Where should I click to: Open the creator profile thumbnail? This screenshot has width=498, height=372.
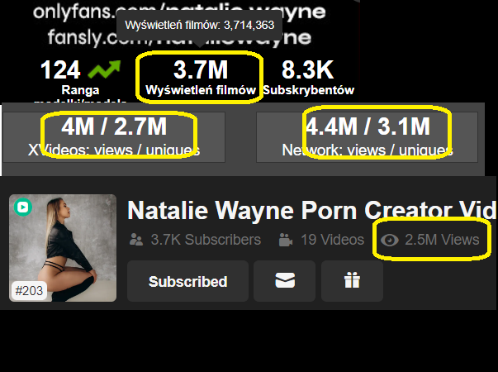point(63,248)
